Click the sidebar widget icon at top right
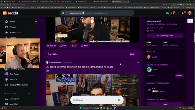The image size is (195, 110). [x=190, y=21]
